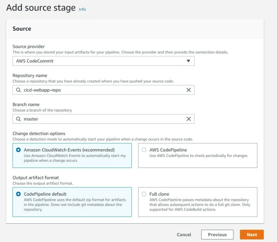Open the Source provider dropdown arrow
277x242 pixels.
[x=188, y=61]
